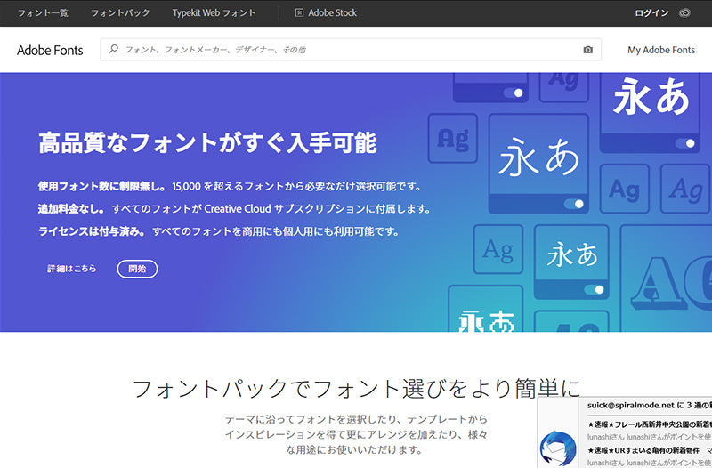This screenshot has height=468, width=712.
Task: Open the URすまいる亀有 mail notification
Action: coord(650,450)
